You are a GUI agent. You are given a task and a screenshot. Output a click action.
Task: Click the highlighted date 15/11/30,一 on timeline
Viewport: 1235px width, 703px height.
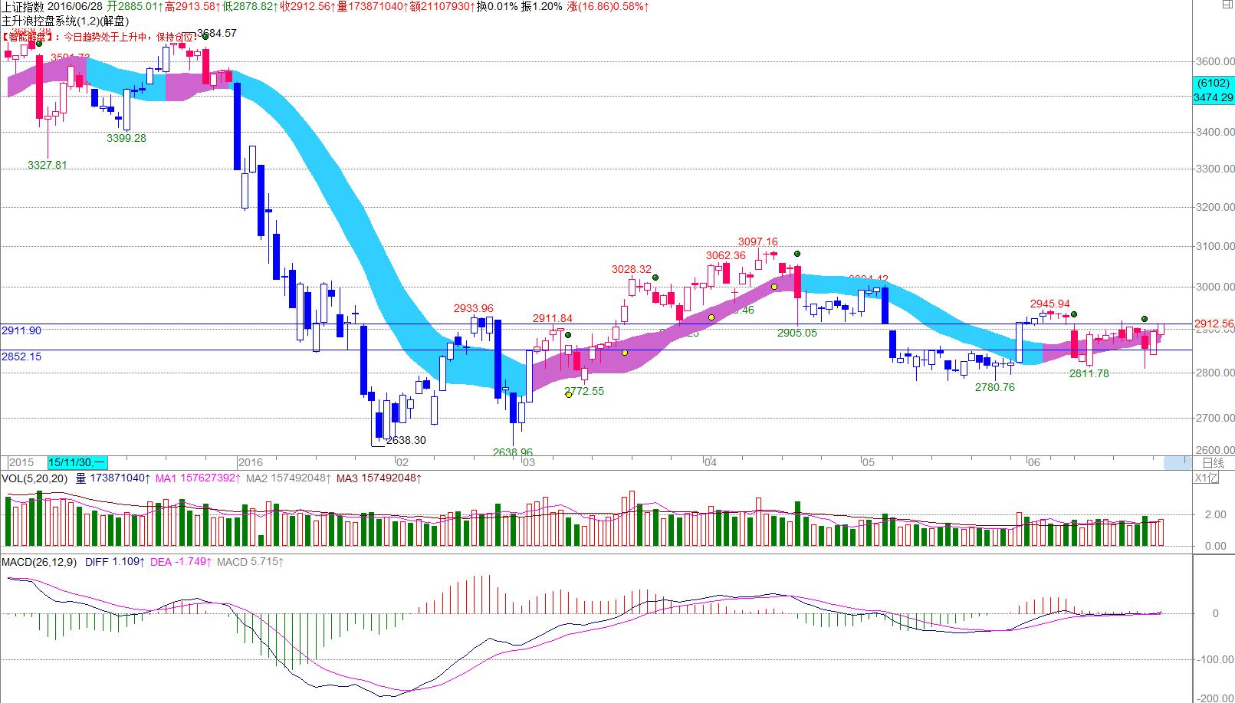(77, 462)
